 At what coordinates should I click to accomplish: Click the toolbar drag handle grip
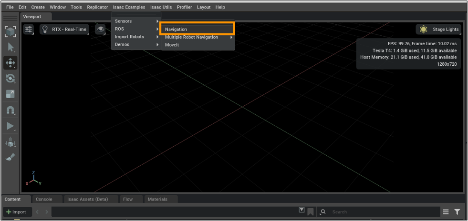coord(10,19)
